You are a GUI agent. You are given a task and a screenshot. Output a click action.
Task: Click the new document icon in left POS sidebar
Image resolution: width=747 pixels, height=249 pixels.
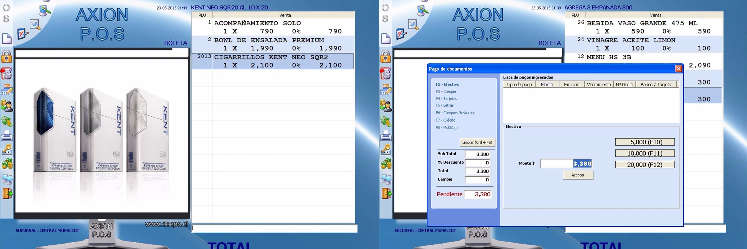click(7, 39)
